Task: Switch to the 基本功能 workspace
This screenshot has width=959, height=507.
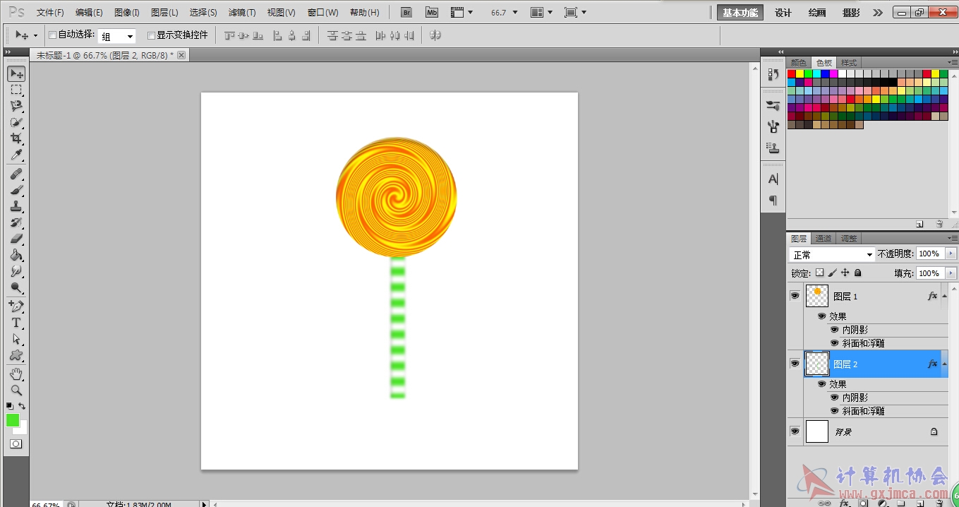Action: coord(740,13)
